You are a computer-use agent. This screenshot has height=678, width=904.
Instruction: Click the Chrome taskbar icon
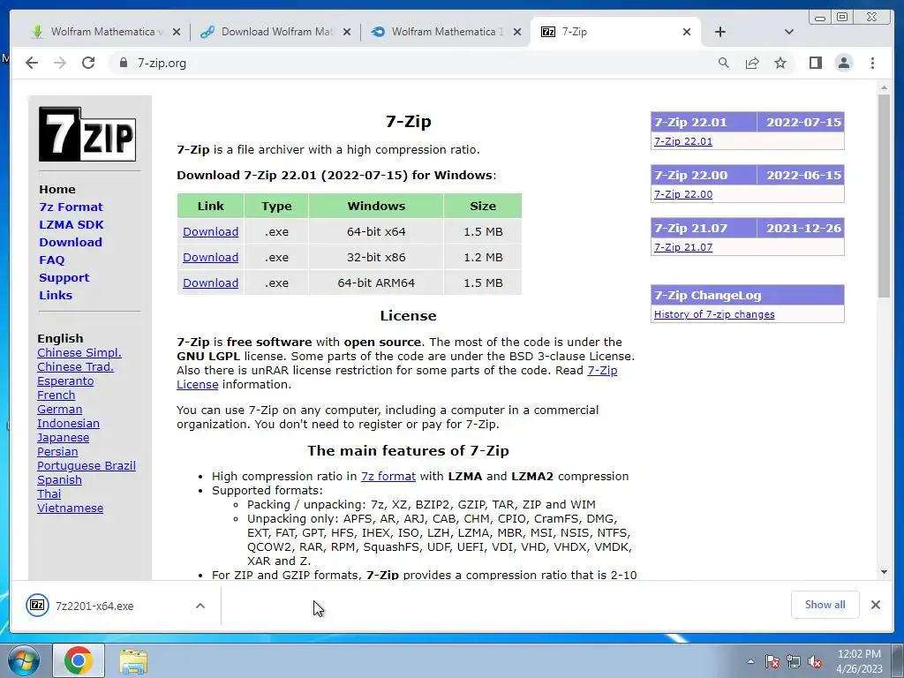[x=79, y=660]
